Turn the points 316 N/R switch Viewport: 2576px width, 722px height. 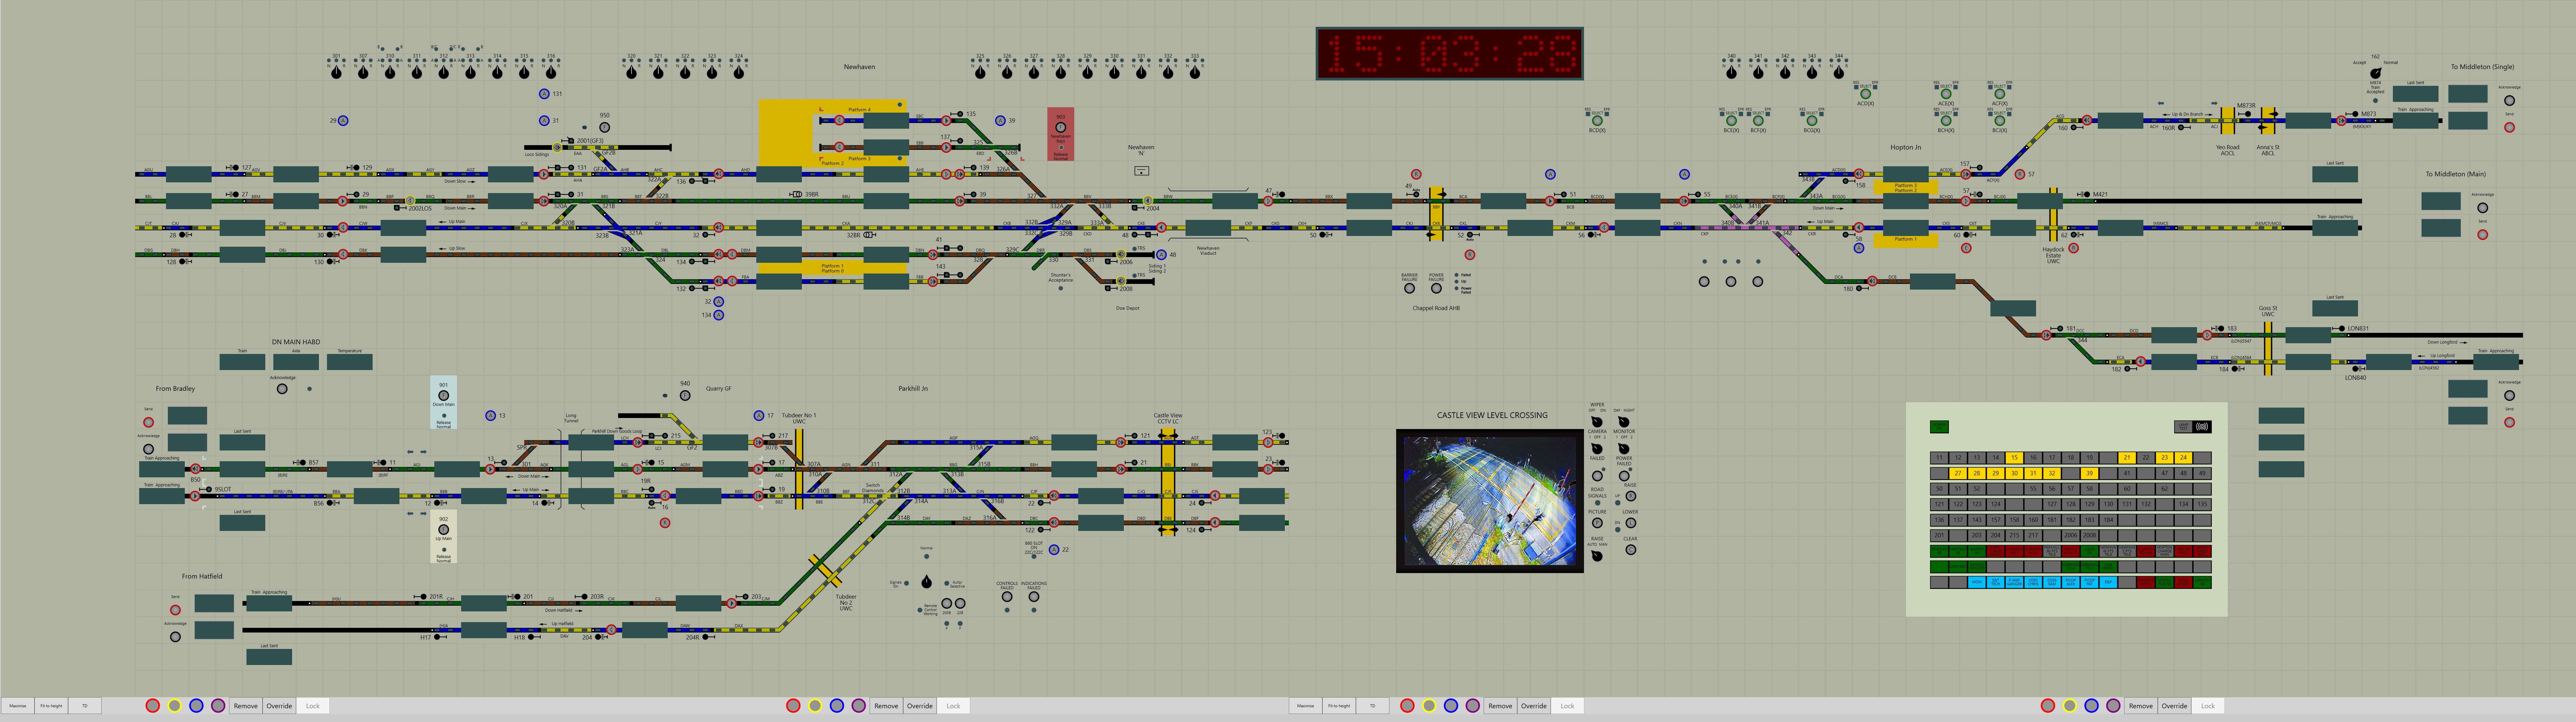pos(551,72)
